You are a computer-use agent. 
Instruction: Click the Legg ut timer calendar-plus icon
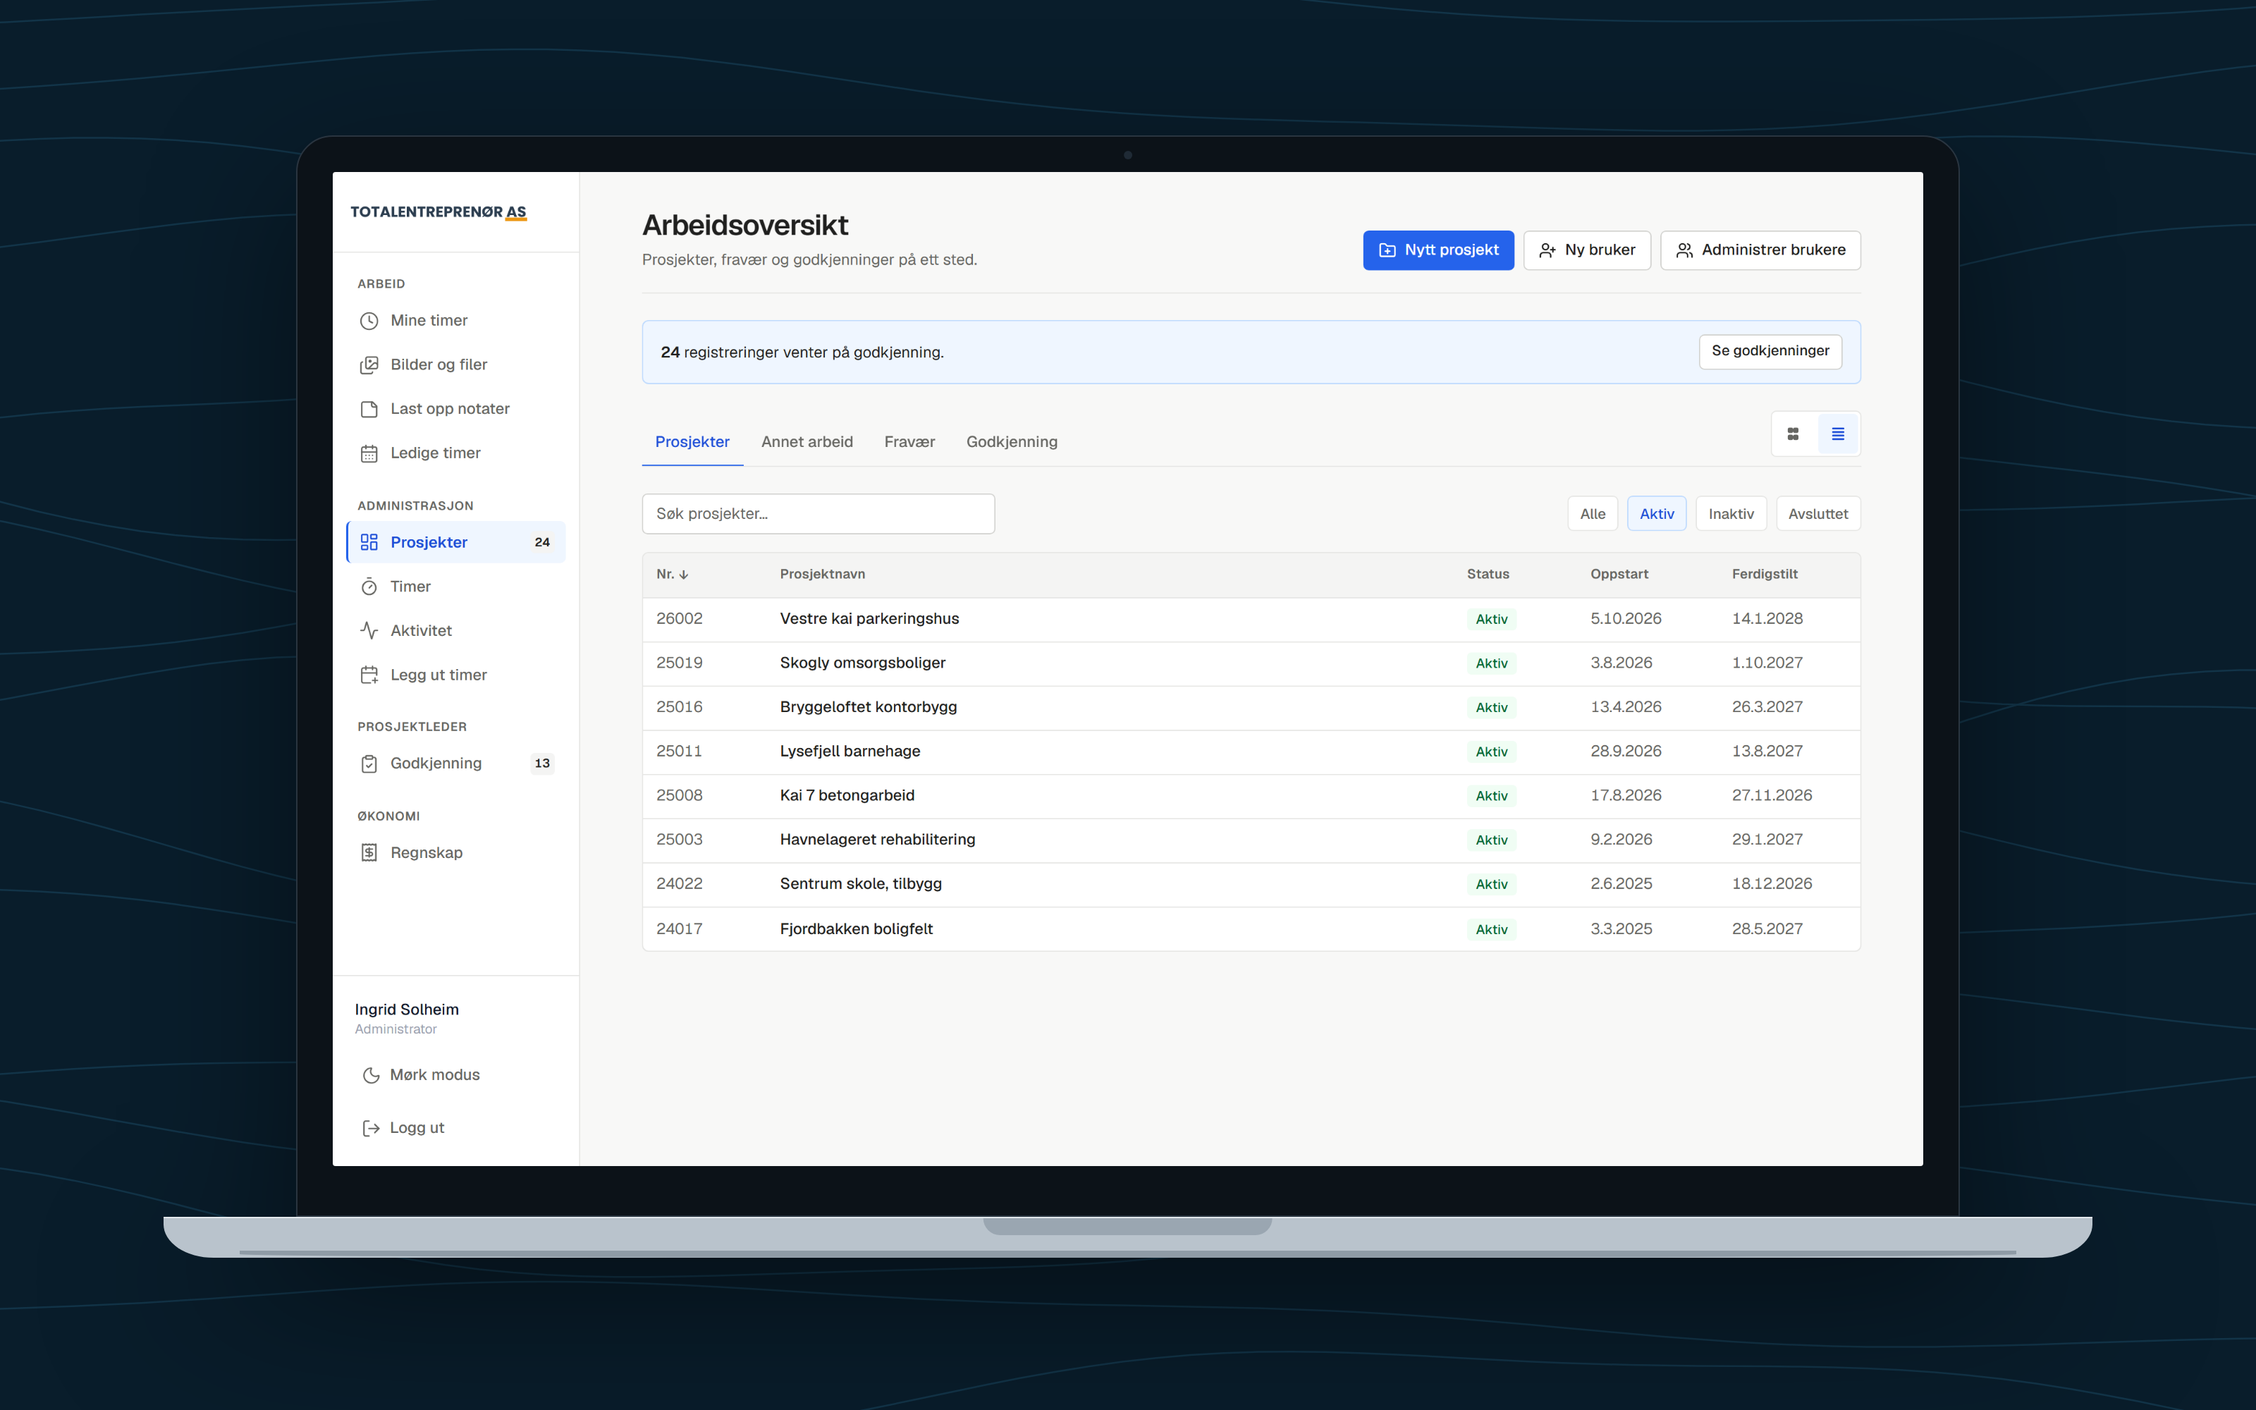pos(369,675)
